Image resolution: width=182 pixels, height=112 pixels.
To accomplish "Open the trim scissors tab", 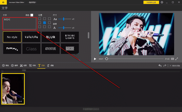I will (23, 66).
